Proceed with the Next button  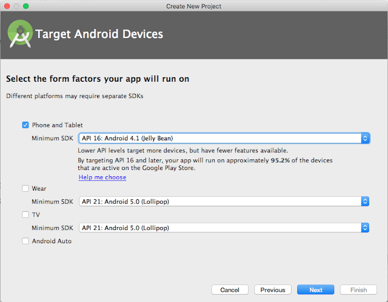tap(316, 290)
